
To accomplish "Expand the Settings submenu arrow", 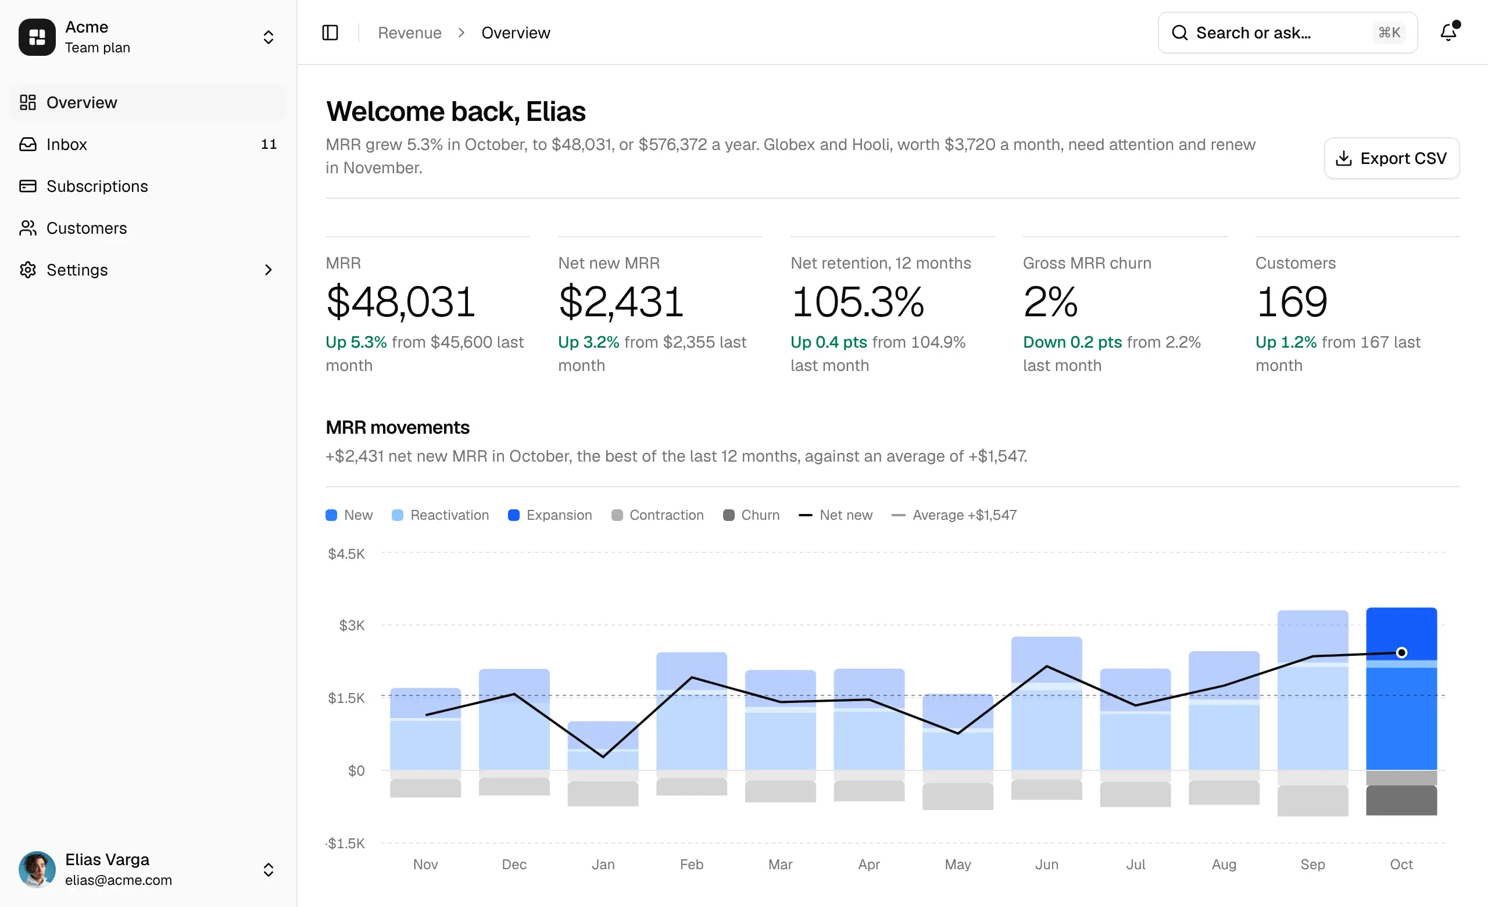I will pos(268,269).
